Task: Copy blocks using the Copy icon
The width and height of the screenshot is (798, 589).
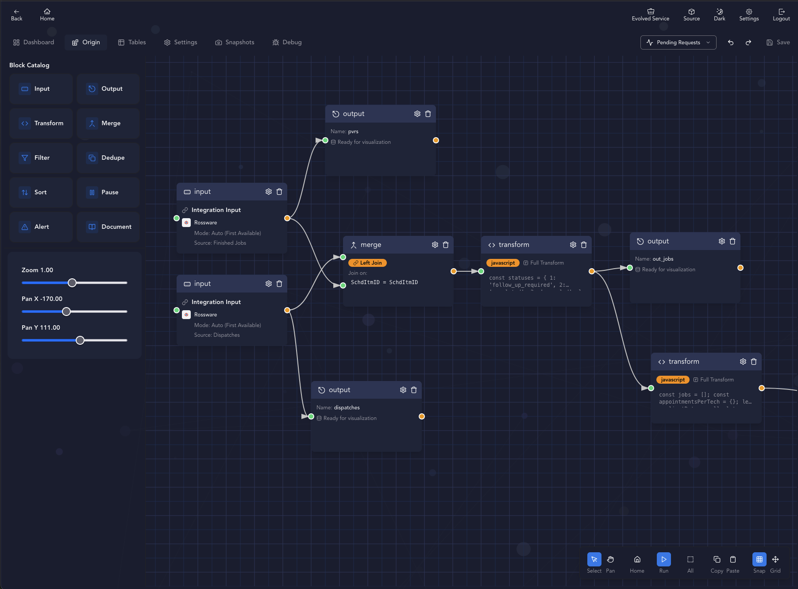Action: [717, 559]
